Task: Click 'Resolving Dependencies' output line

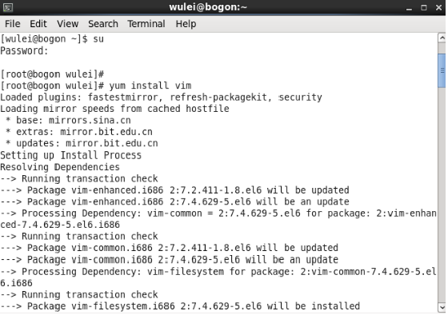Action: [x=60, y=167]
